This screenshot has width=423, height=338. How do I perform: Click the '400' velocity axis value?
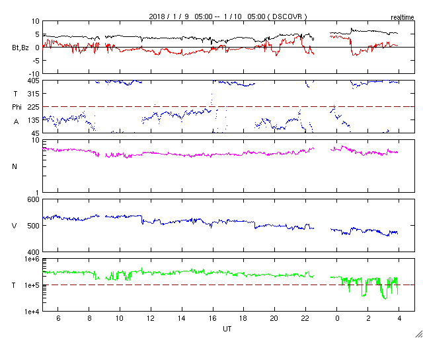pos(34,252)
